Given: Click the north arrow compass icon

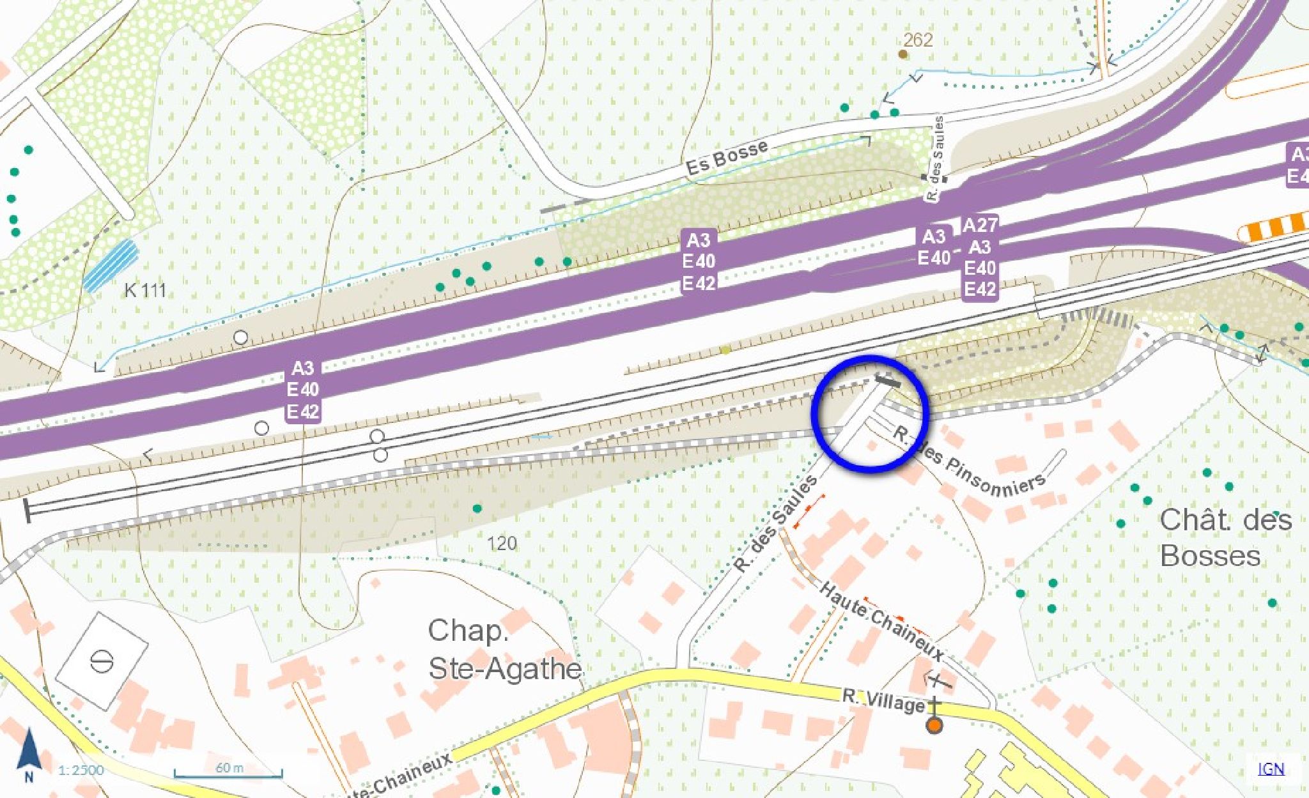Looking at the screenshot, I should (28, 755).
